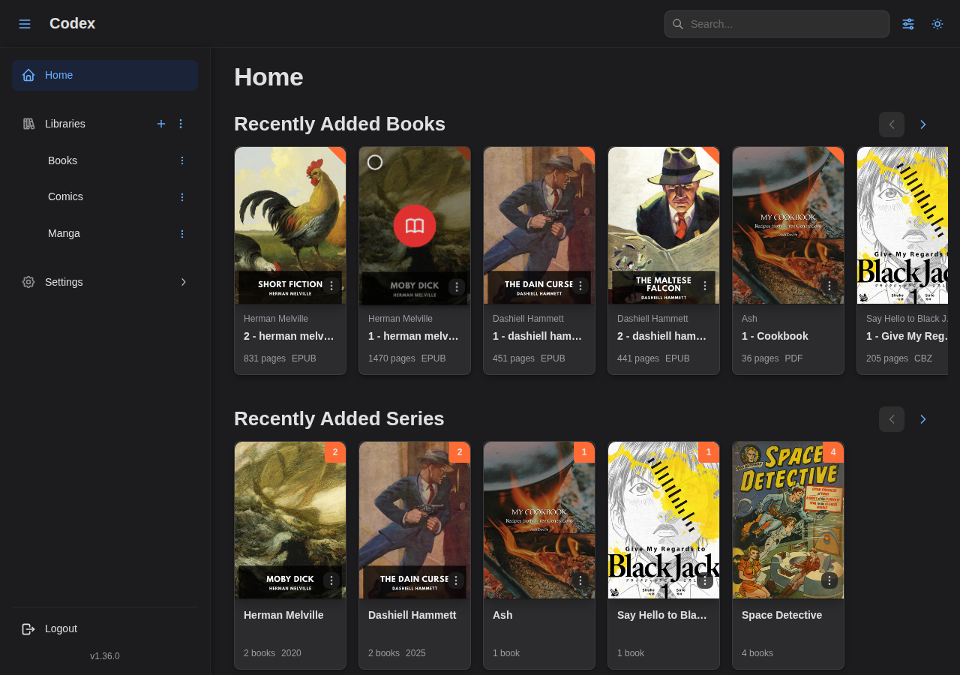Open the Herman Melville series cover
960x675 pixels.
(290, 520)
